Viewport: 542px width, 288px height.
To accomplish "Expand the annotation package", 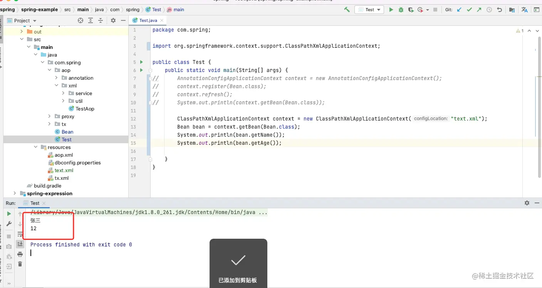I will [x=57, y=78].
